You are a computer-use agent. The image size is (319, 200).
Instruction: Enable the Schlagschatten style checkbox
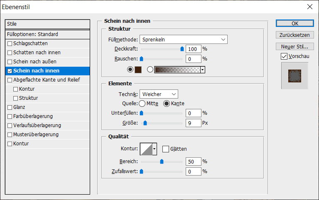point(10,43)
